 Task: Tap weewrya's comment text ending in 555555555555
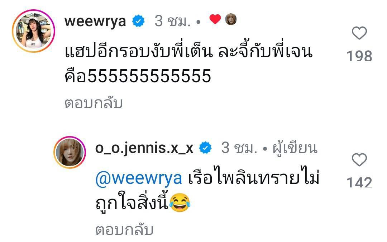pyautogui.click(x=188, y=64)
